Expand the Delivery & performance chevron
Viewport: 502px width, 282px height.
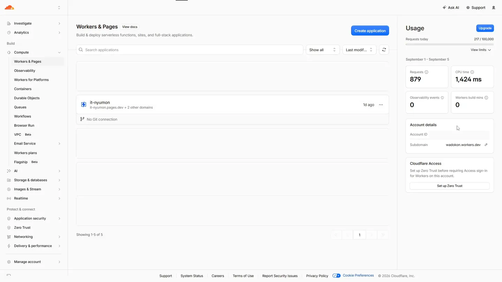click(x=59, y=246)
